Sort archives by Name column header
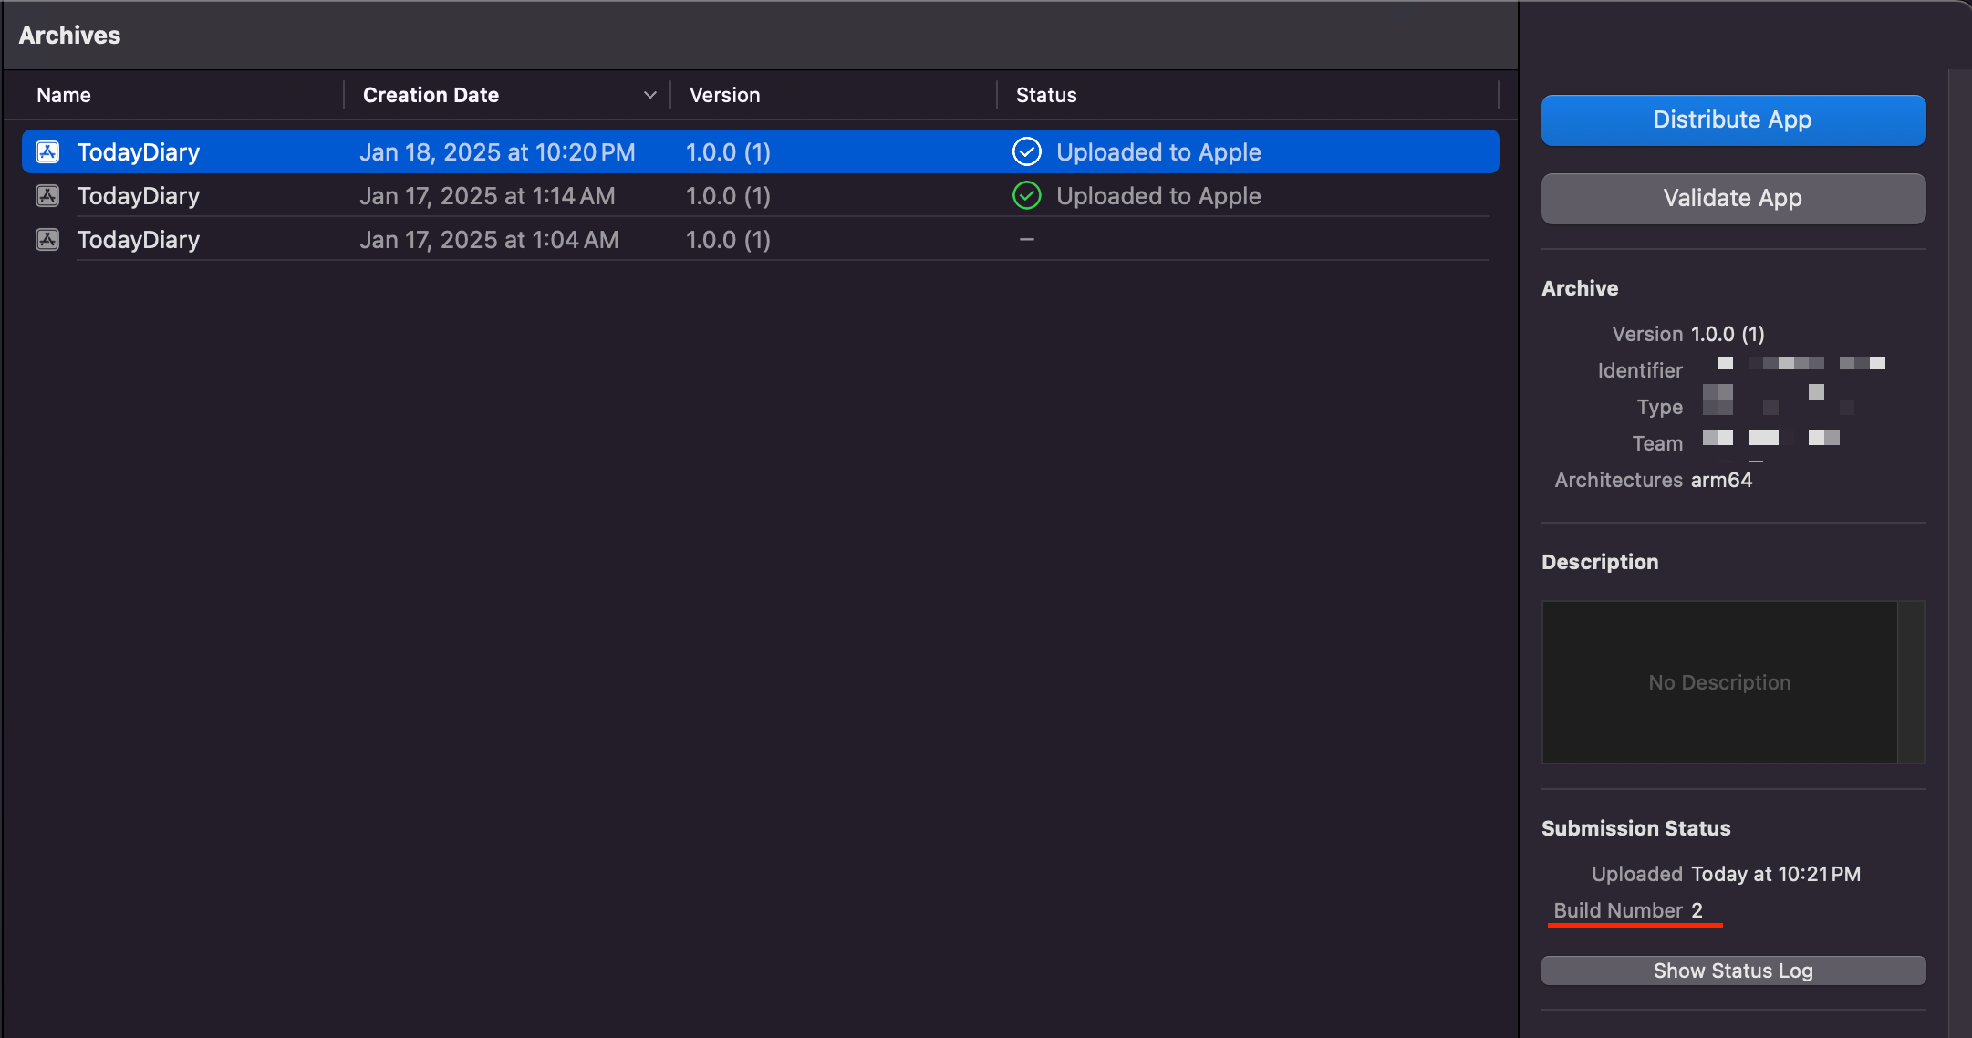The image size is (1972, 1038). [x=64, y=95]
